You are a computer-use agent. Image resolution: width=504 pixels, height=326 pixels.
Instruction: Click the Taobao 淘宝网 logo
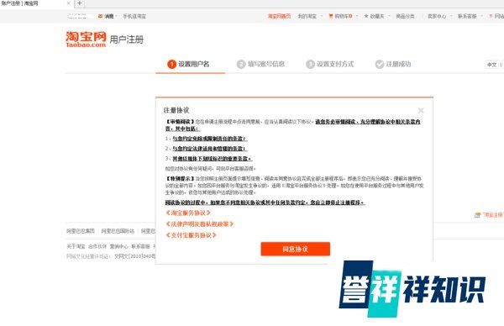[x=86, y=39]
